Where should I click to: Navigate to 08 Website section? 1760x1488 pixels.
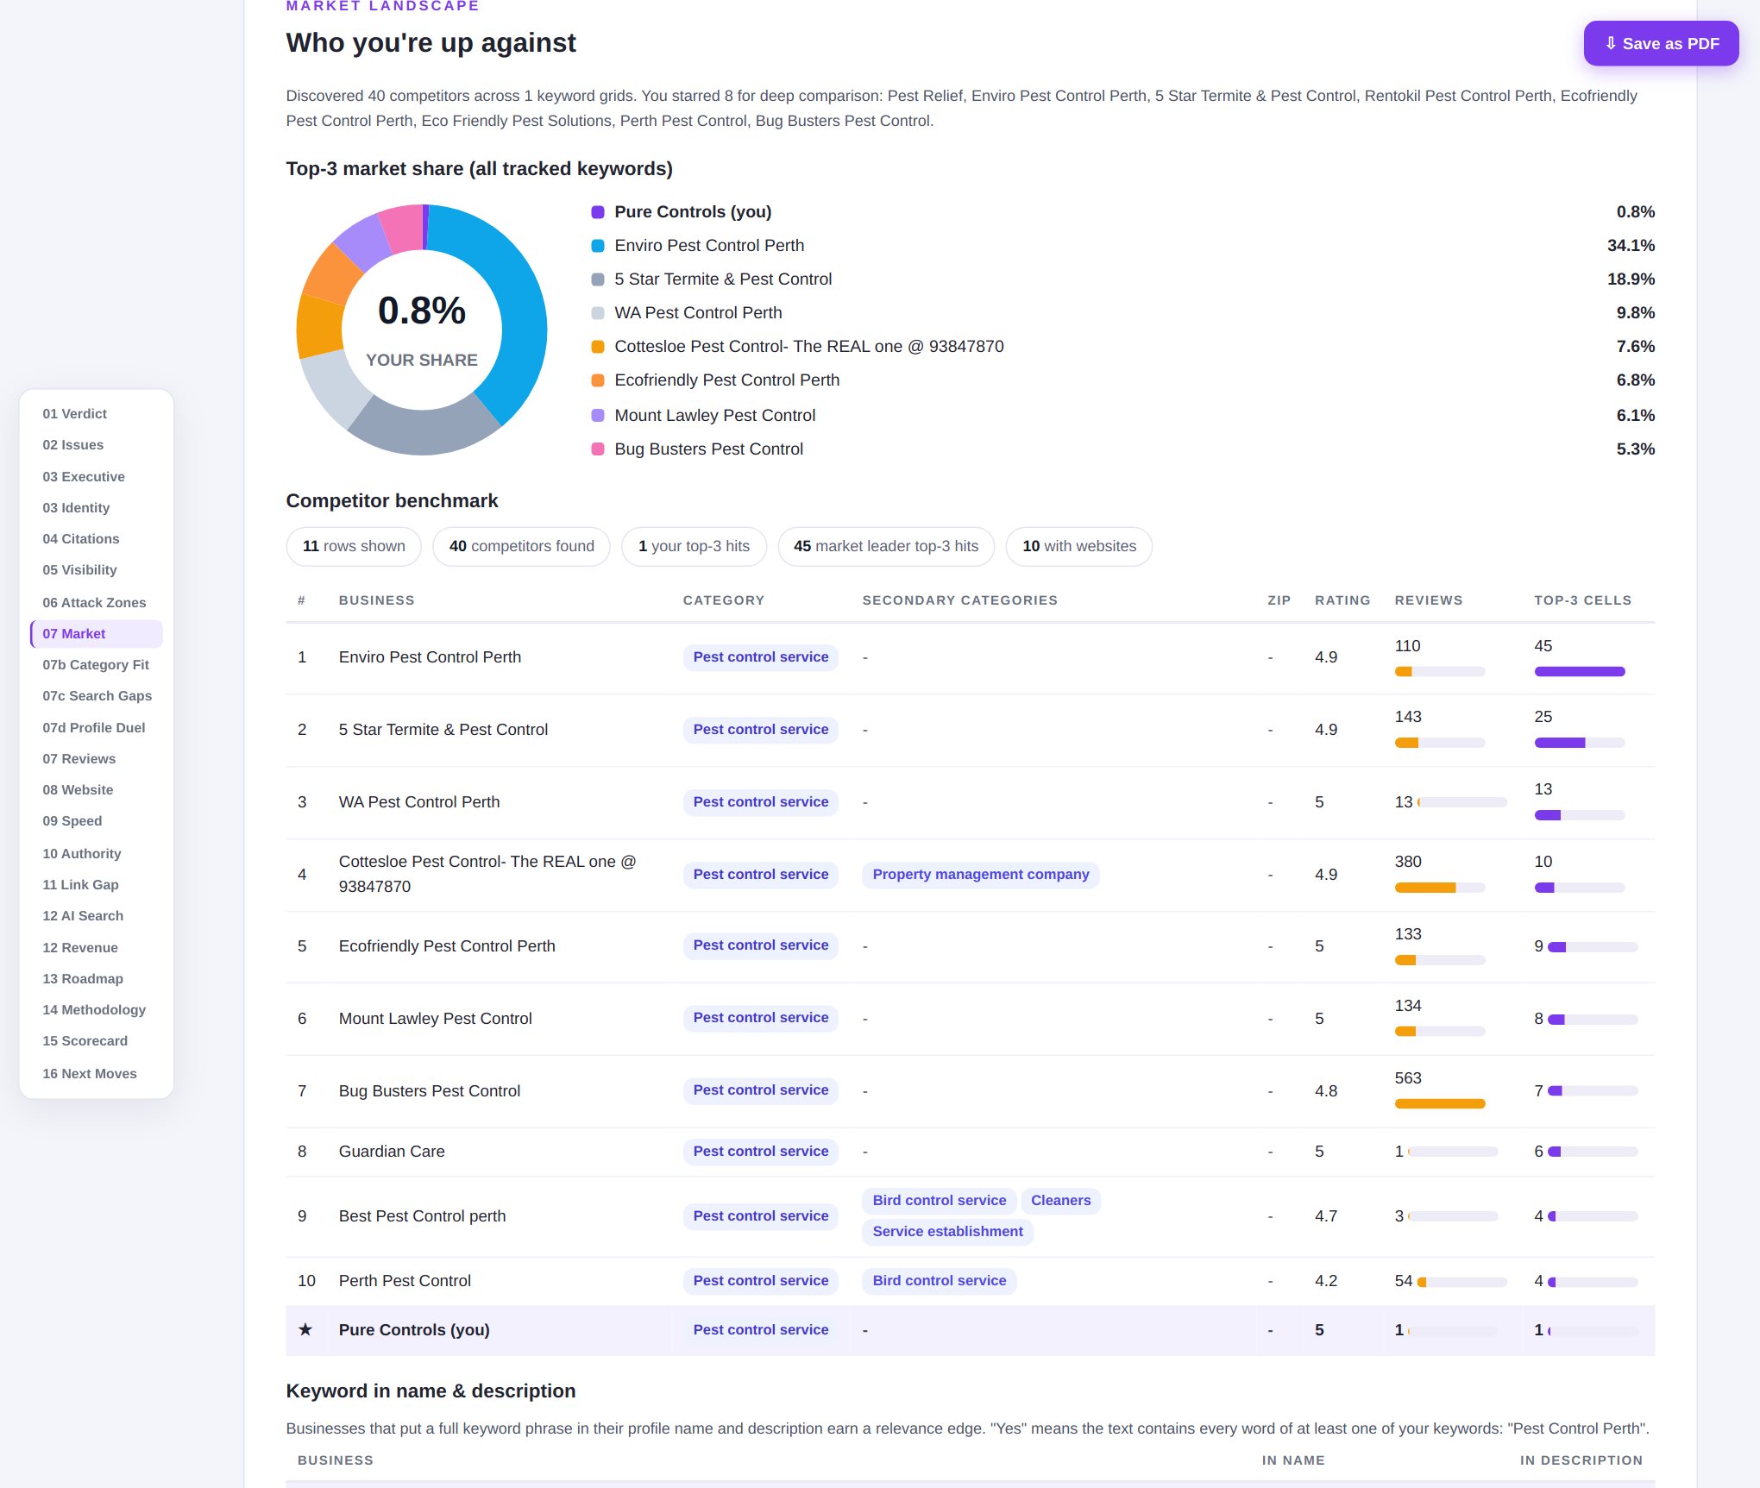[78, 790]
